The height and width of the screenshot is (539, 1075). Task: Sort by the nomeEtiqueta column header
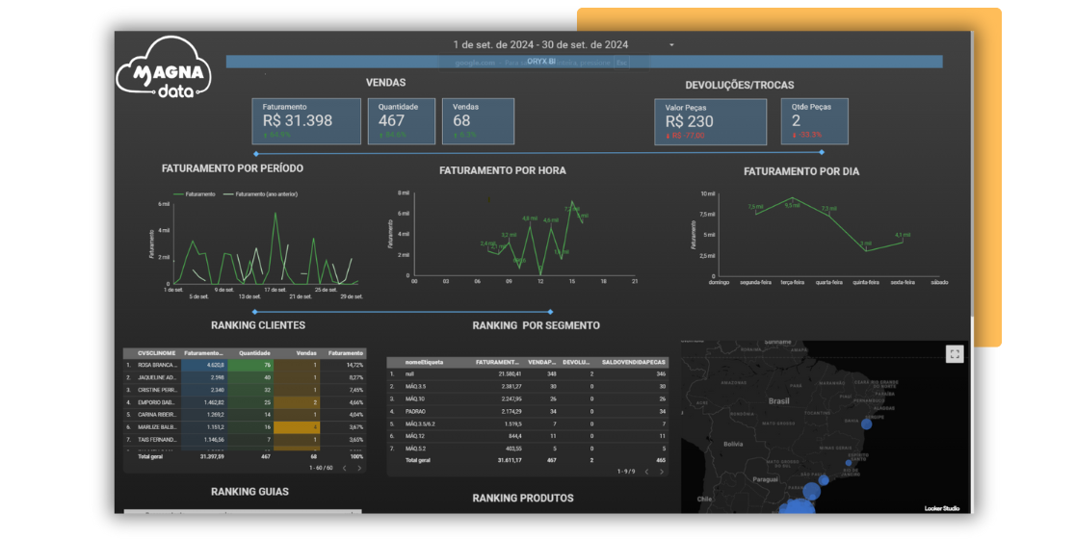tap(424, 362)
